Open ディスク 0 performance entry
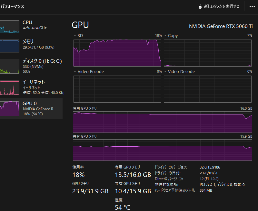 coord(31,66)
